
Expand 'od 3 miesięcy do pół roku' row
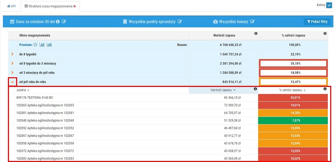point(12,72)
